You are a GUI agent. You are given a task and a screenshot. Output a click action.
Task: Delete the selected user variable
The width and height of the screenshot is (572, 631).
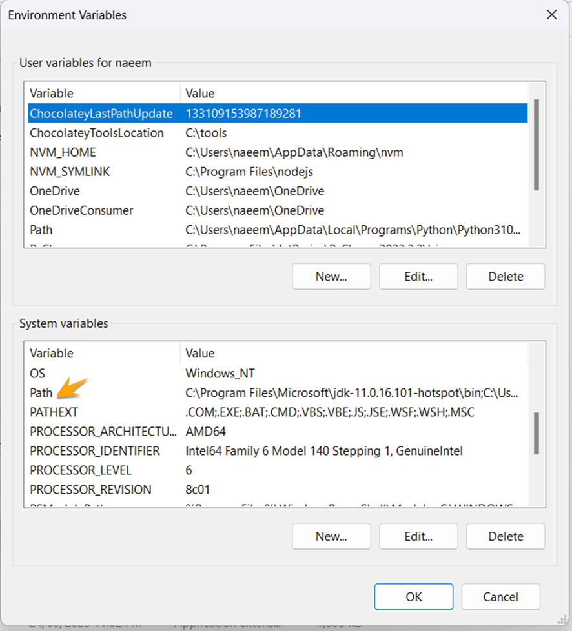point(506,276)
